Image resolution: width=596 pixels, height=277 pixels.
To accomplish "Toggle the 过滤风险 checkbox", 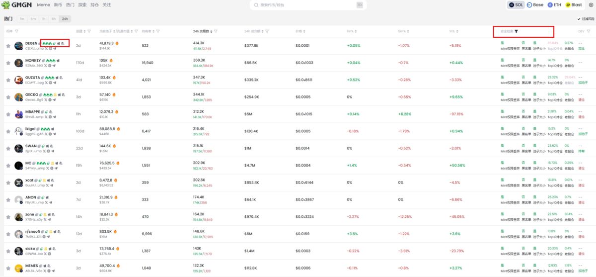I will click(x=579, y=19).
